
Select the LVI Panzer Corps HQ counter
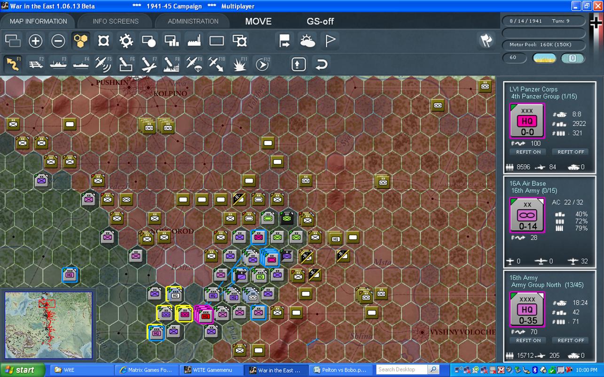point(527,121)
